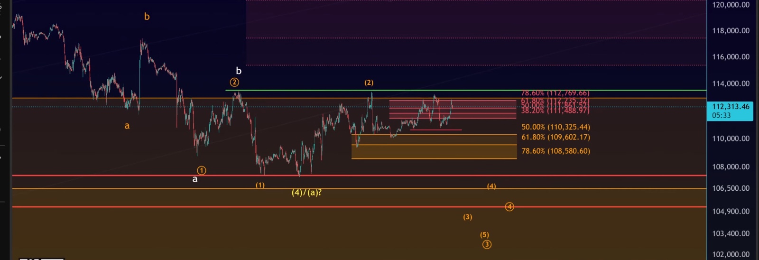Select the circled 3 wave label
The width and height of the screenshot is (759, 260).
487,244
